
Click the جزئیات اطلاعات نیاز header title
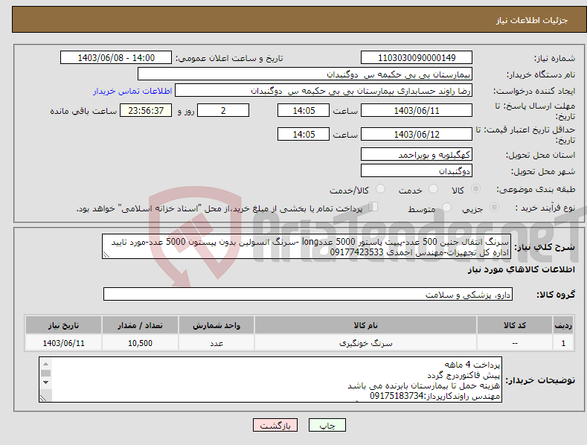pos(532,20)
